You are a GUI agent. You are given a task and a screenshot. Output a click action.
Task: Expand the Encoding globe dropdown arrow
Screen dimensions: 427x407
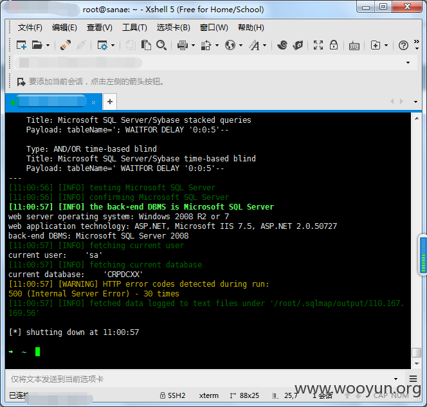pos(241,45)
